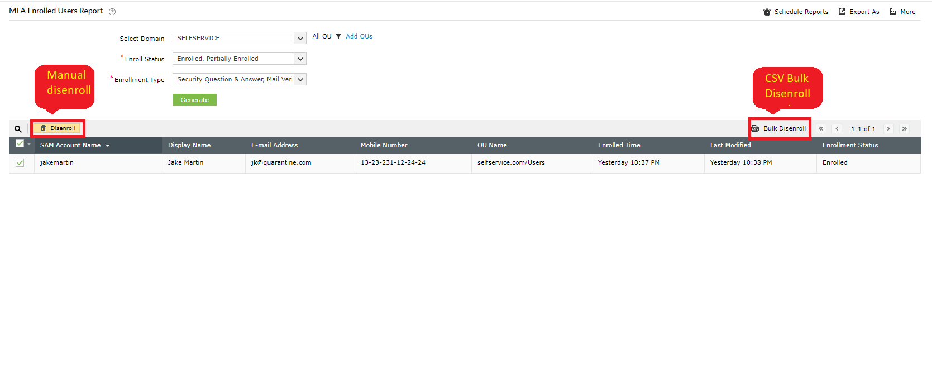Click the Add OUs link
This screenshot has width=932, height=379.
point(359,36)
